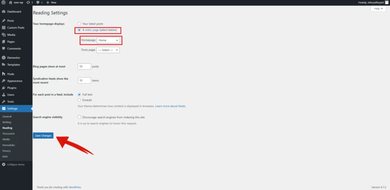
Task: Expand the Help panel tab
Action: click(378, 9)
